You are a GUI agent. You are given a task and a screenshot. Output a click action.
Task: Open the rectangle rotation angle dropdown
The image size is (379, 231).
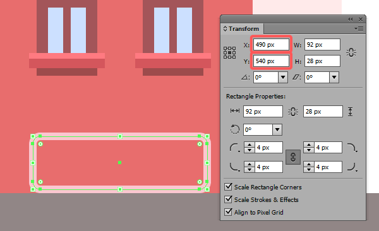click(x=277, y=130)
